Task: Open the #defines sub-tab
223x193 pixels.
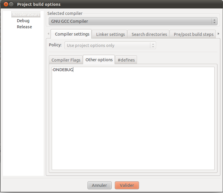Action: click(126, 60)
